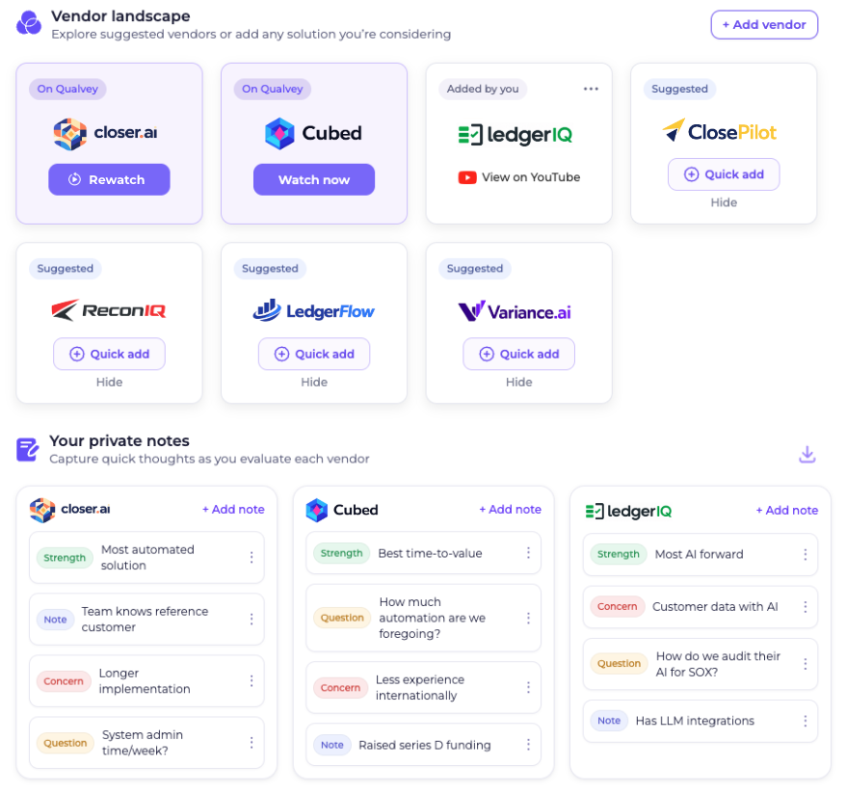Screen dimensions: 846x794
Task: Click the On Qualvey tag on closer.ai card
Action: pos(67,89)
